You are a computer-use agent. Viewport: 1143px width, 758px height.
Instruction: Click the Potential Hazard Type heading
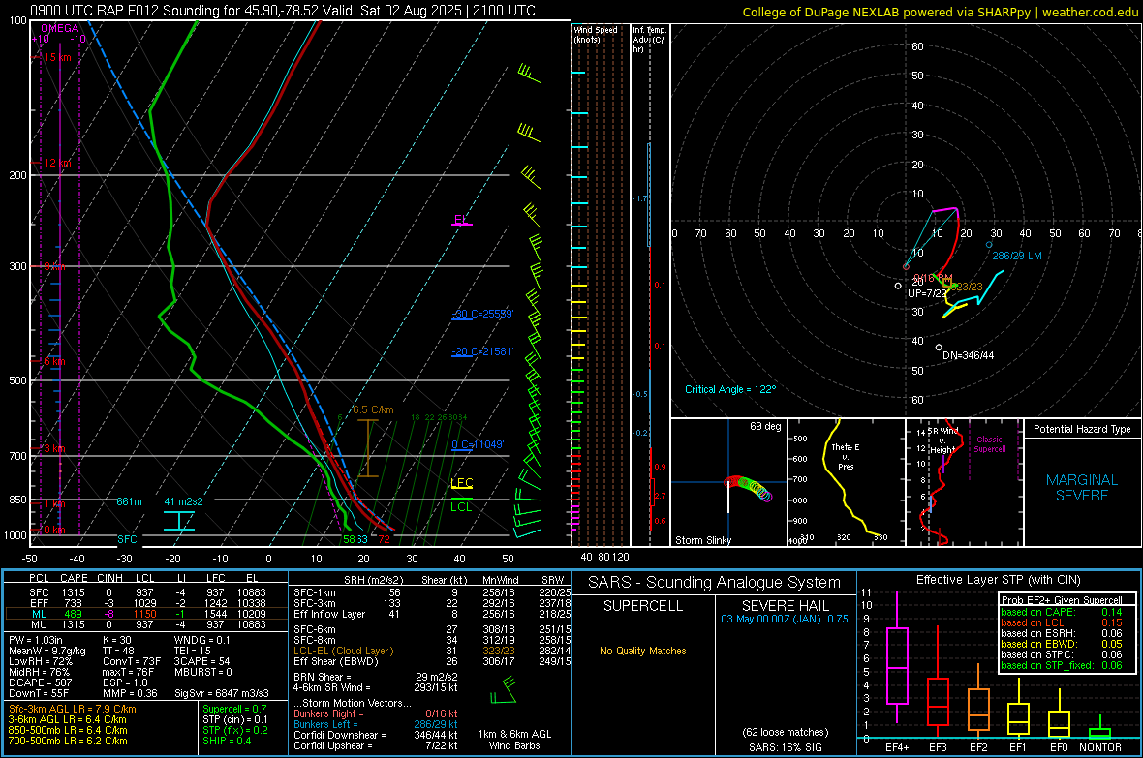tap(1082, 429)
